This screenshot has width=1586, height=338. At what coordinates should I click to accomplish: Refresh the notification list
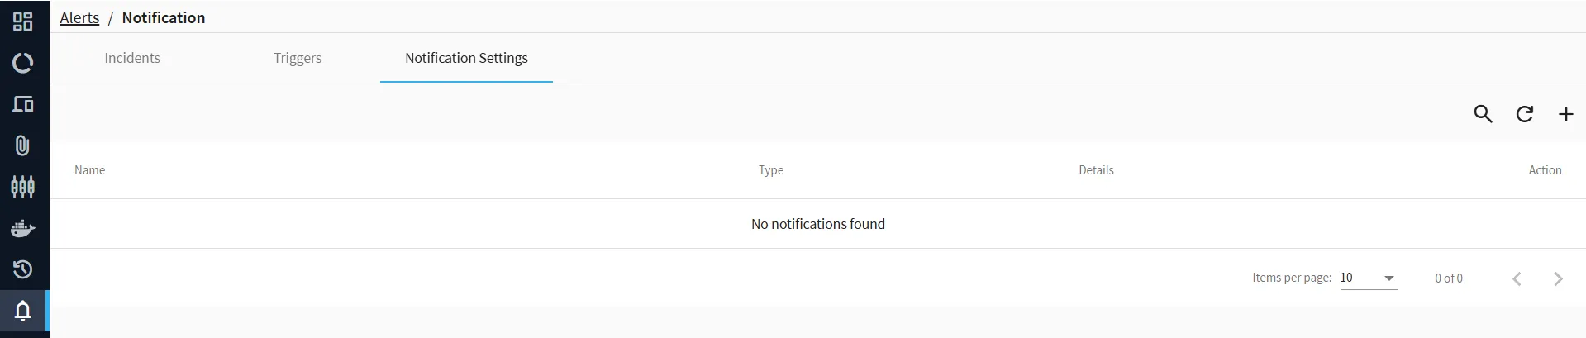tap(1524, 114)
